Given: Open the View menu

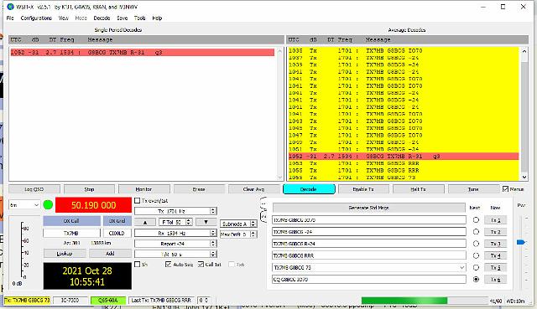Looking at the screenshot, I should pos(64,18).
